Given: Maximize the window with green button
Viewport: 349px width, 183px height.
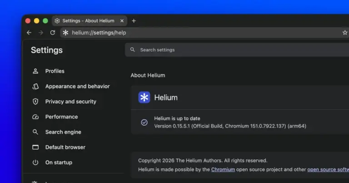Looking at the screenshot, I should (x=45, y=21).
